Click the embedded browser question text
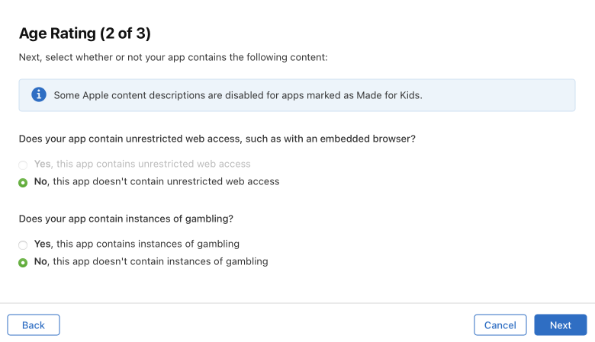The height and width of the screenshot is (342, 595). (x=217, y=139)
